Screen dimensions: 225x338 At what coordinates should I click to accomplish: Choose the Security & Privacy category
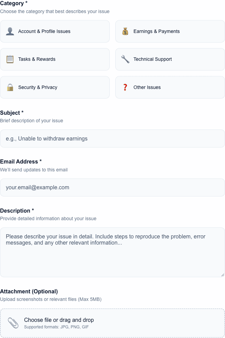pyautogui.click(x=55, y=87)
